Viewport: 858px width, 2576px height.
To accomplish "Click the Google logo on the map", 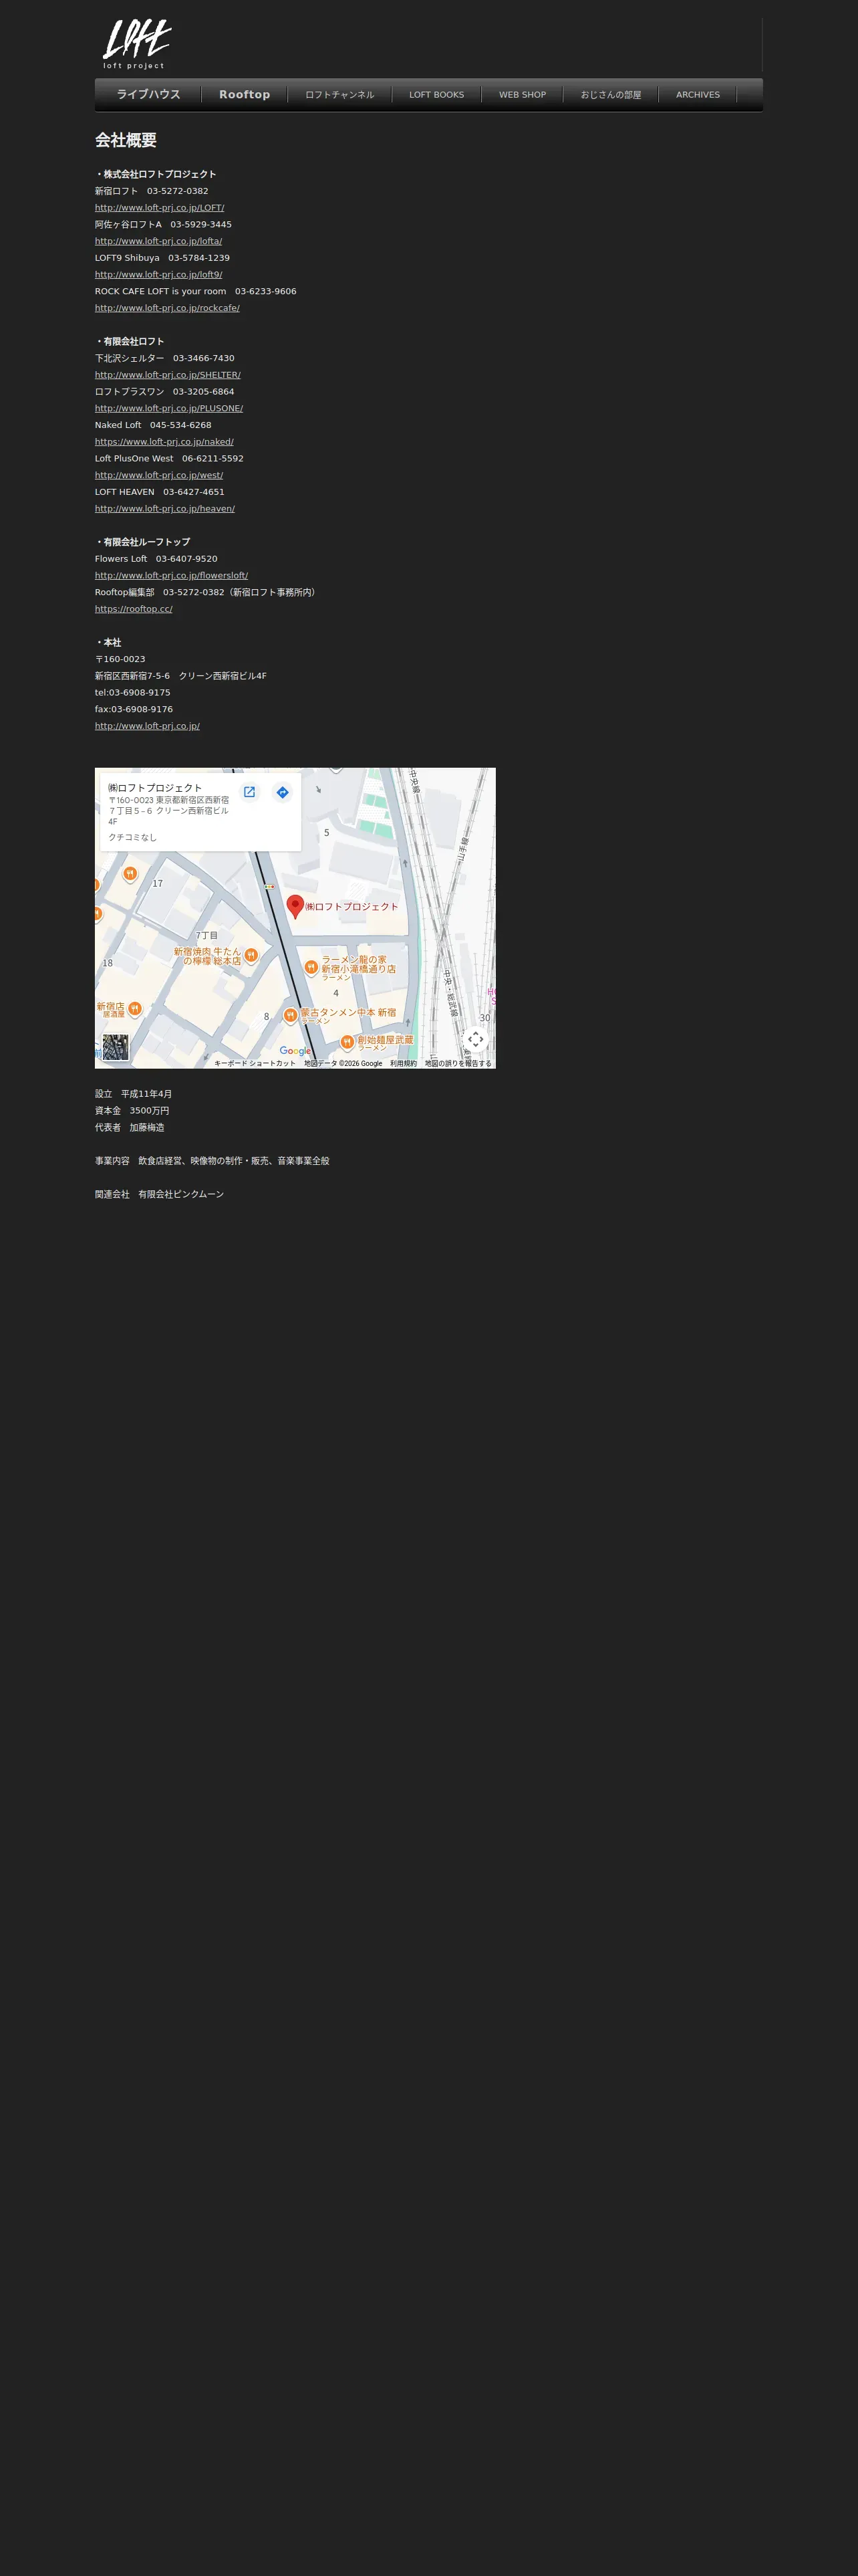I will [x=295, y=1051].
